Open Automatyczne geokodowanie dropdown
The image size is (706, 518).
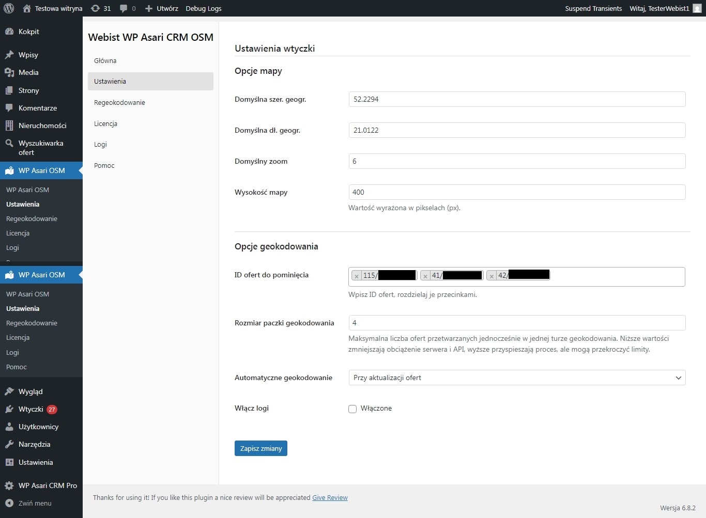(517, 378)
